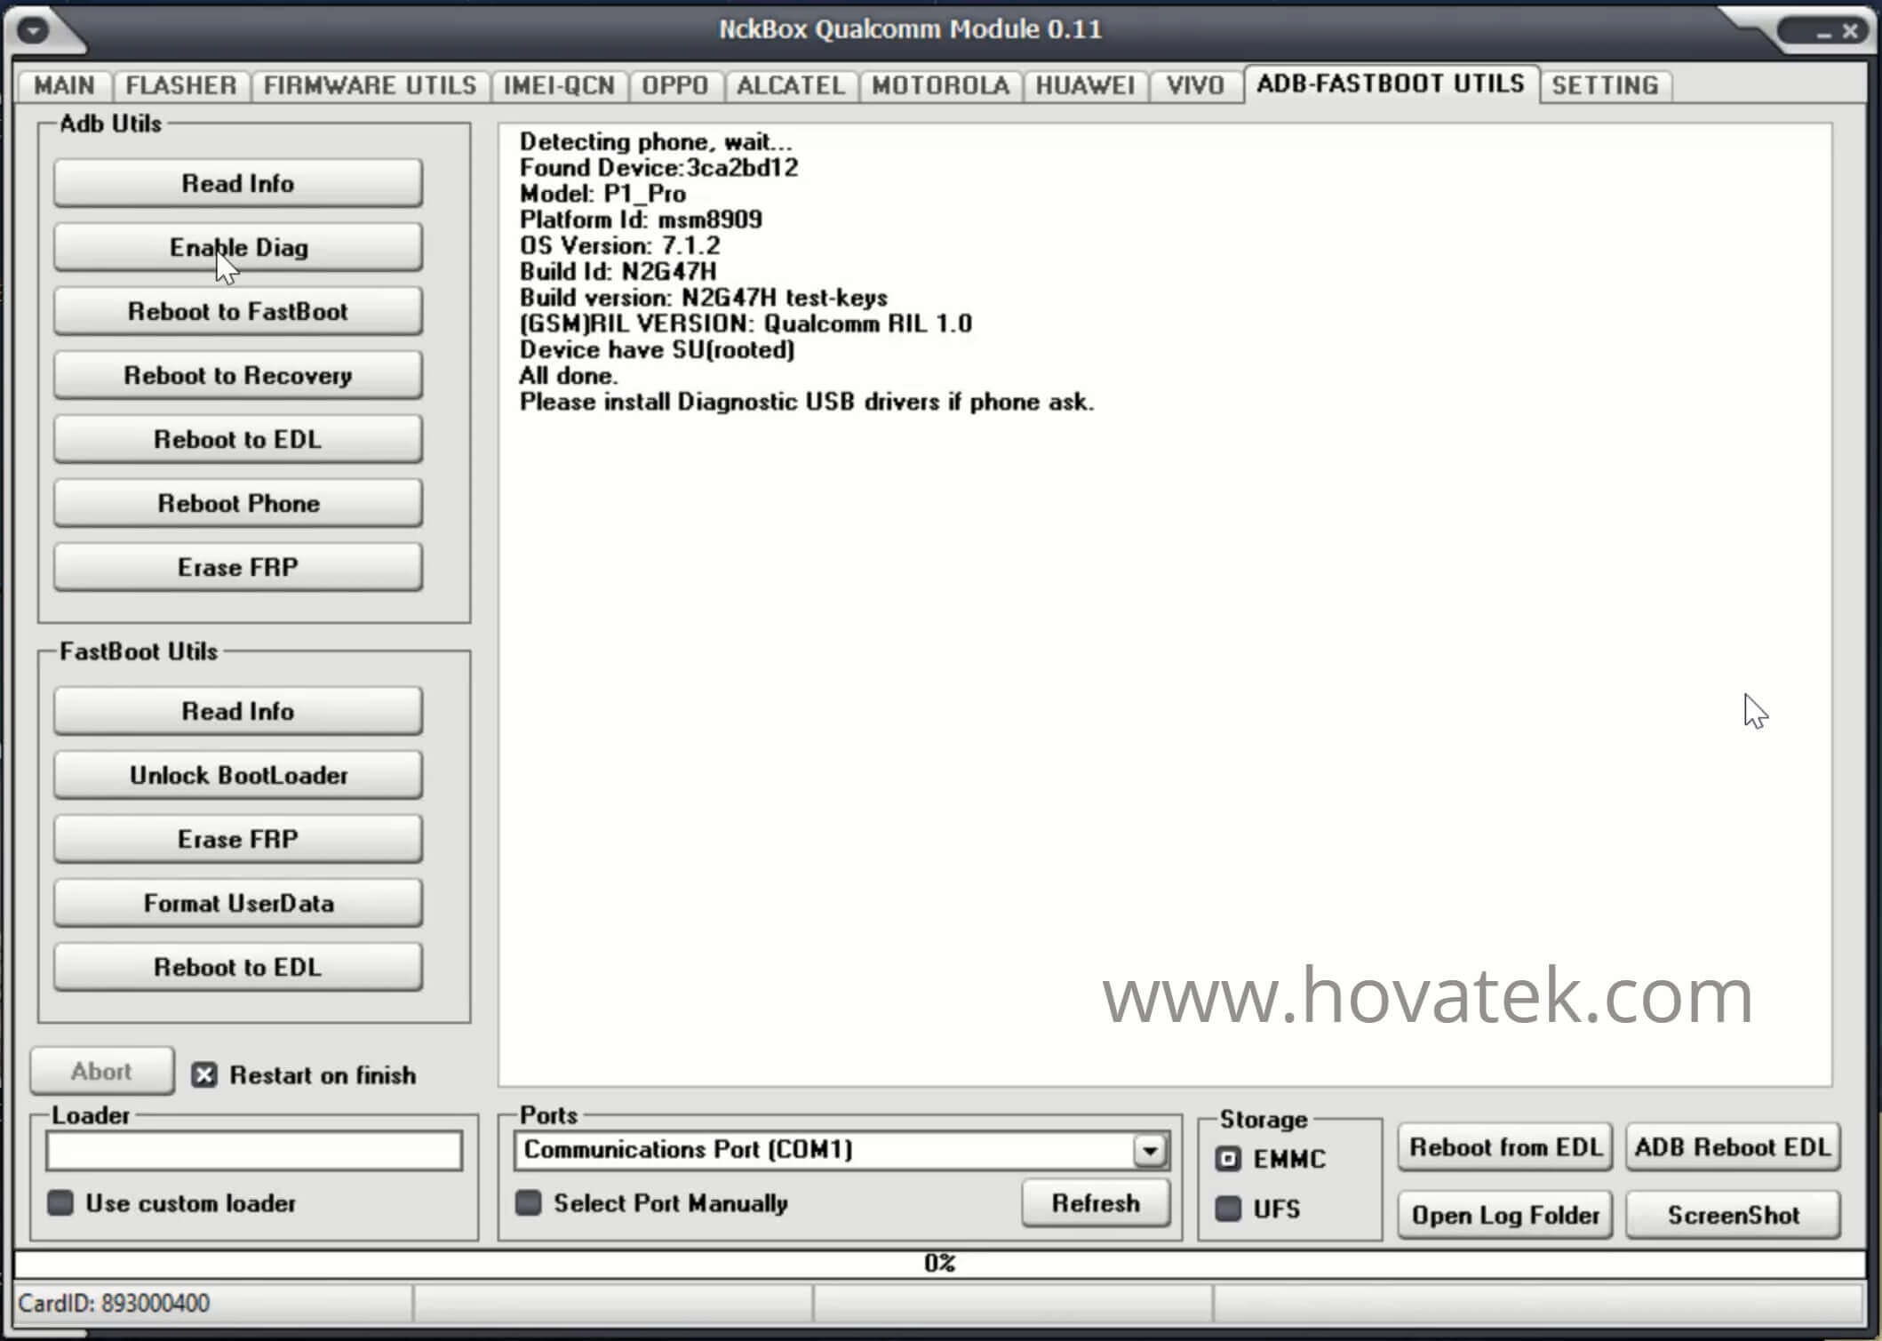
Task: Click the Refresh ports button
Action: point(1096,1203)
